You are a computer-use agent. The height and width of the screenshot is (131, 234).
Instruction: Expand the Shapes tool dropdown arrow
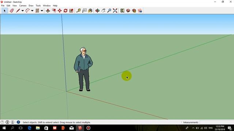tap(42, 11)
